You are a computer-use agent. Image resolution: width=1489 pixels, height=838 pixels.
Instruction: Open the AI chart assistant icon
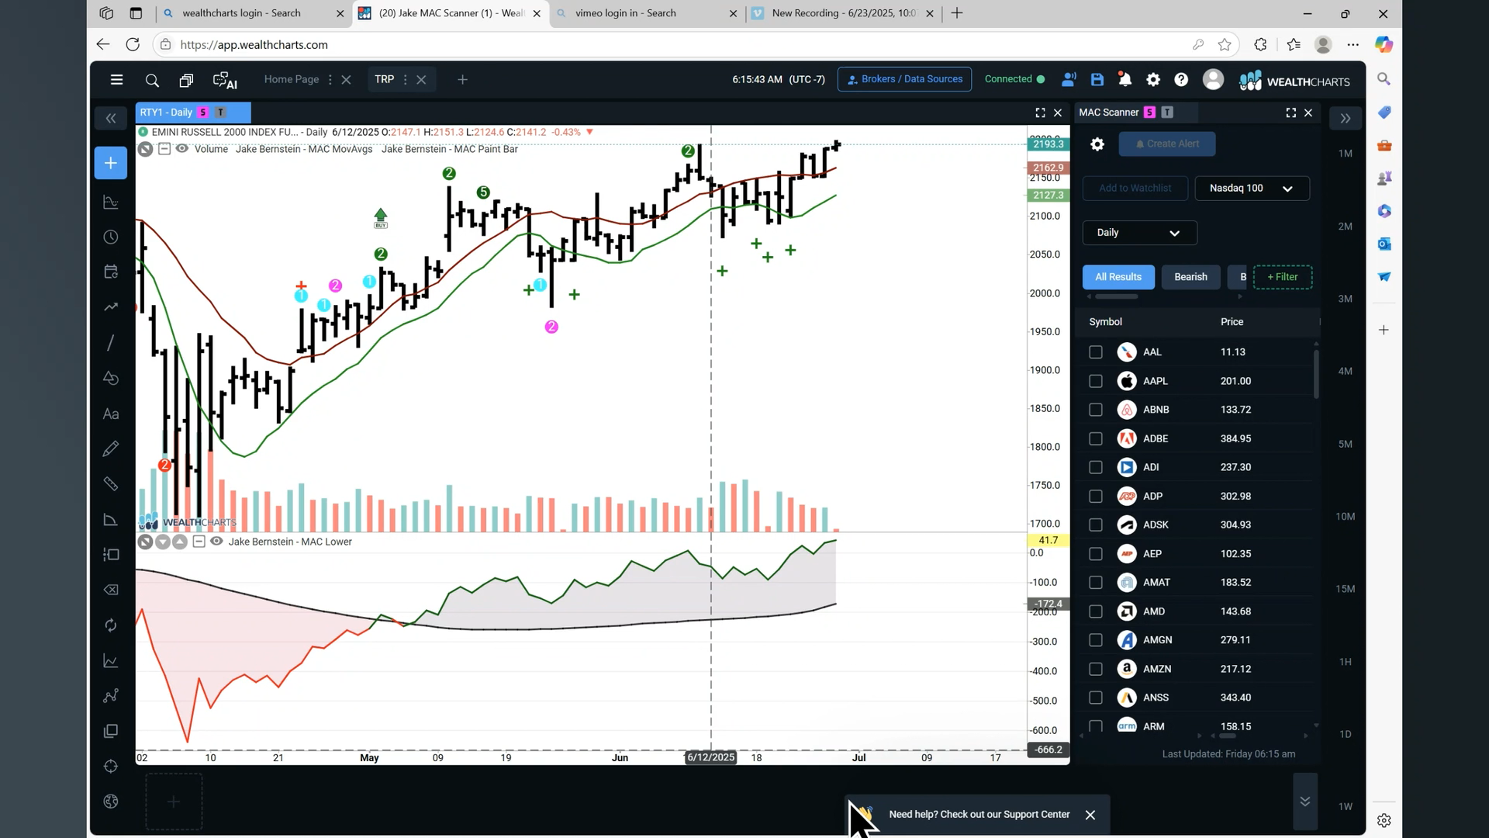[x=224, y=80]
